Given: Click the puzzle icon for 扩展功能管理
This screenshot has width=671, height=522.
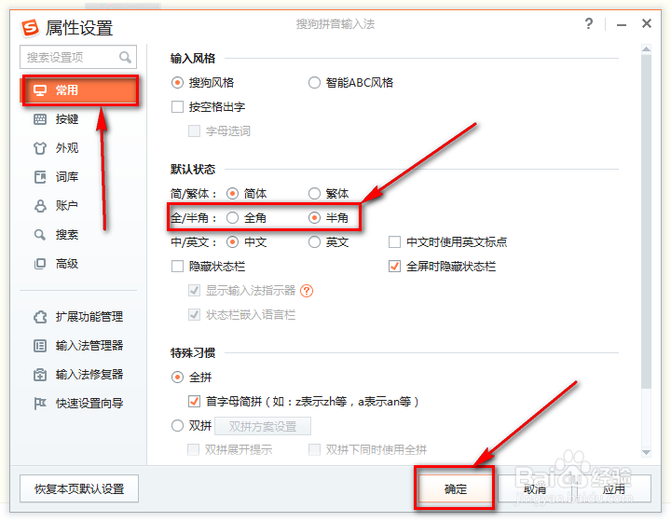Looking at the screenshot, I should click(x=40, y=317).
